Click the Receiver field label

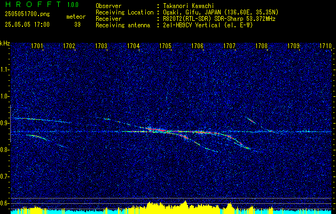(108, 19)
